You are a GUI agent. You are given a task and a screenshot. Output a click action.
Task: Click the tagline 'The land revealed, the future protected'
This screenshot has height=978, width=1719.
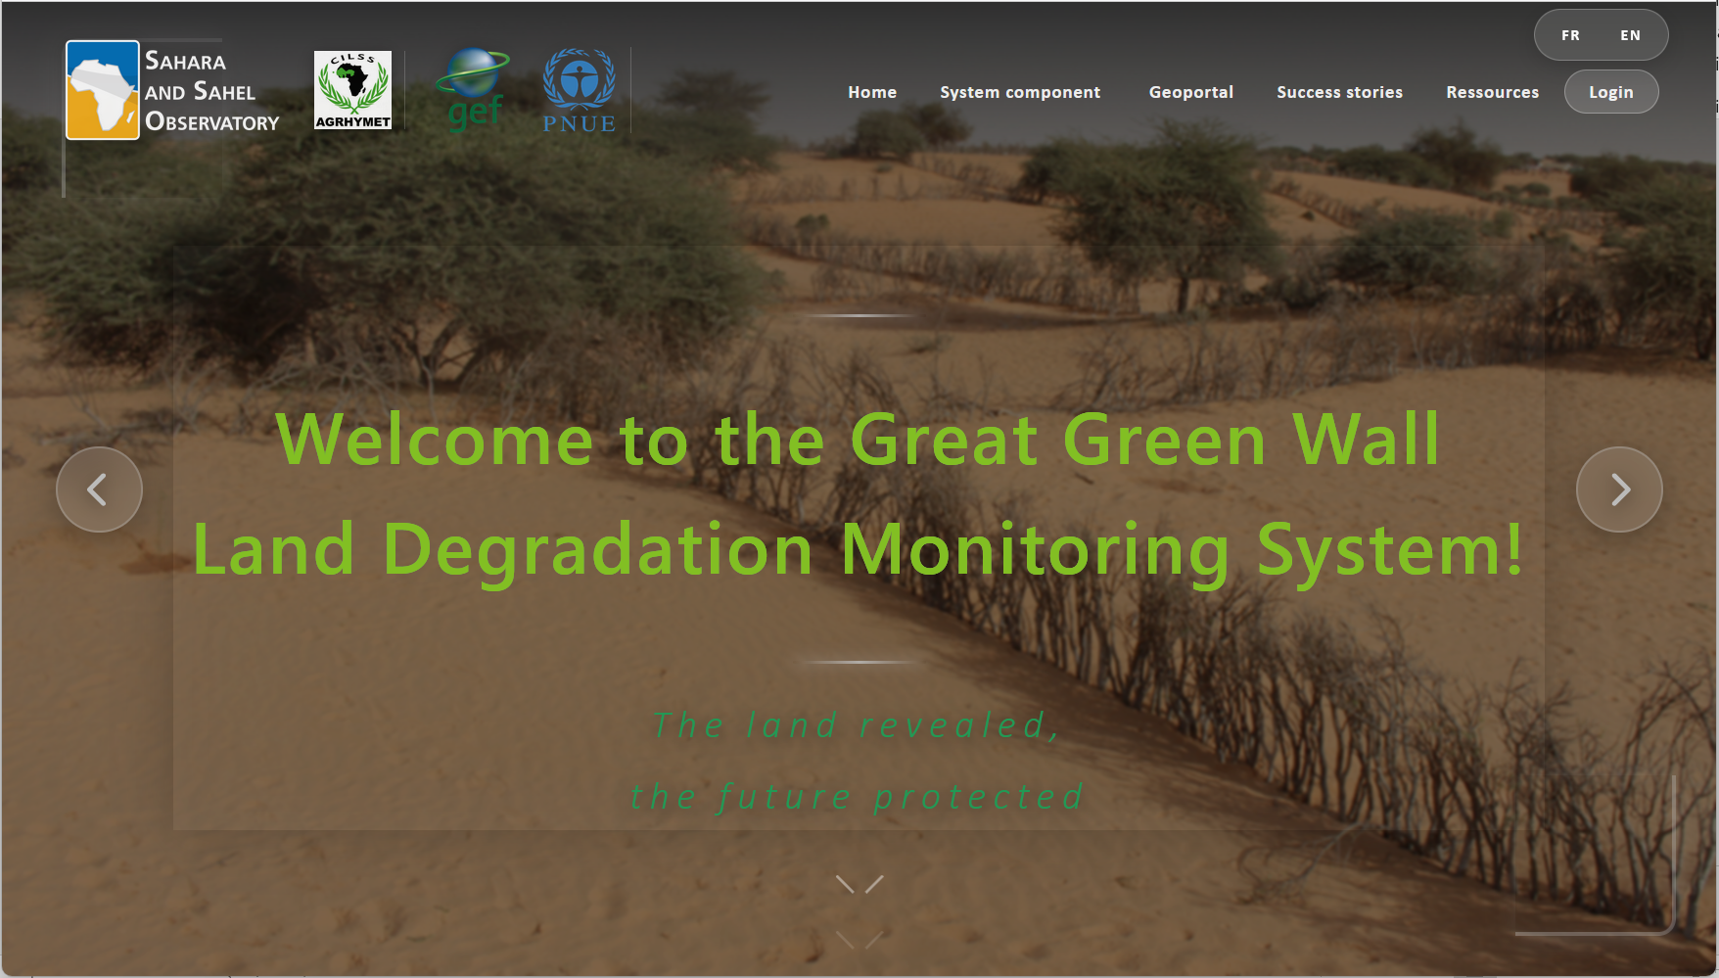[858, 760]
